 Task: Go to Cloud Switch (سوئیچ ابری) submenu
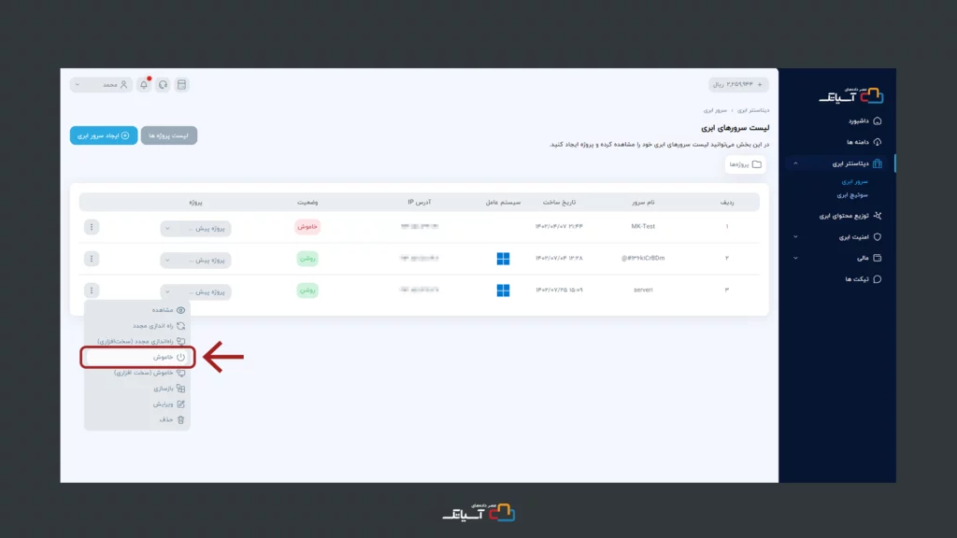tap(852, 195)
